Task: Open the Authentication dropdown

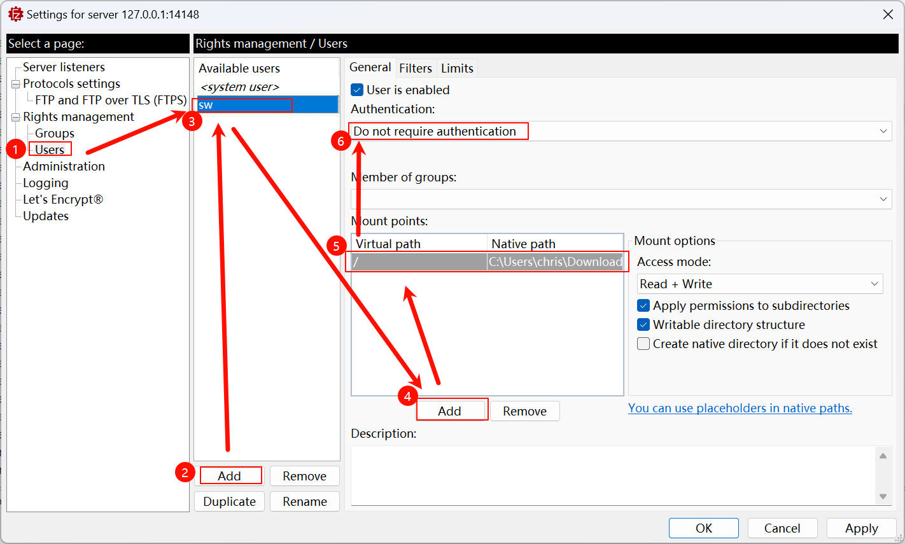Action: (x=621, y=131)
